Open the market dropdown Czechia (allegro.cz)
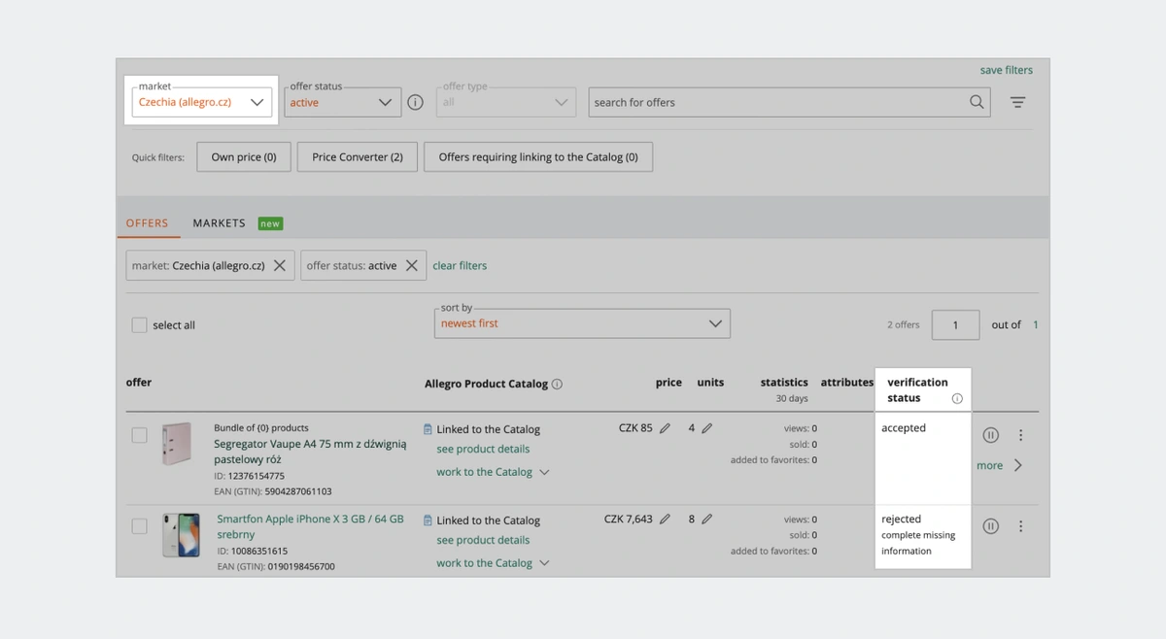 pyautogui.click(x=202, y=102)
